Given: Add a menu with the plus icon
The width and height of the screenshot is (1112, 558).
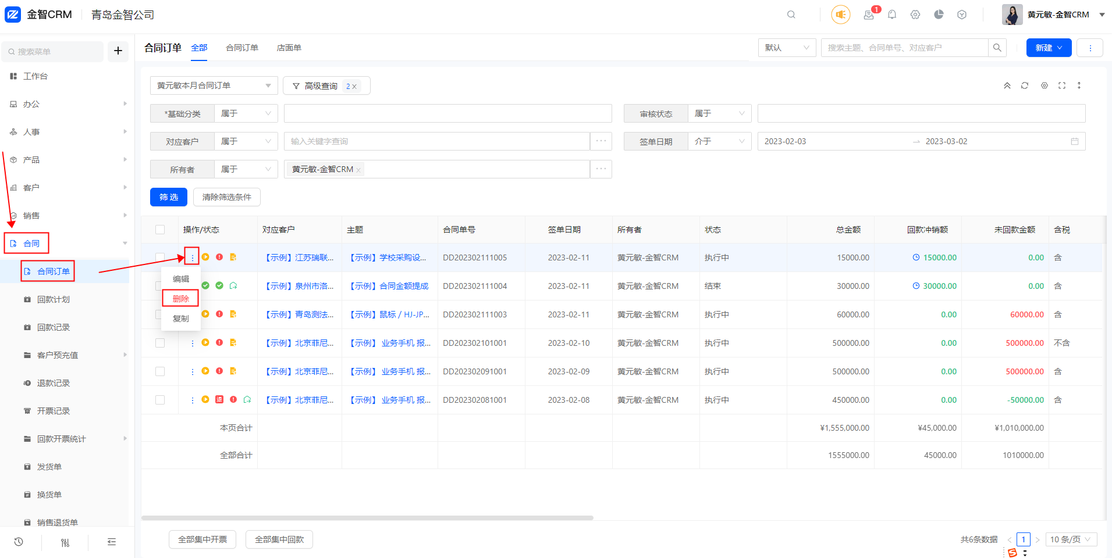Looking at the screenshot, I should click(118, 51).
